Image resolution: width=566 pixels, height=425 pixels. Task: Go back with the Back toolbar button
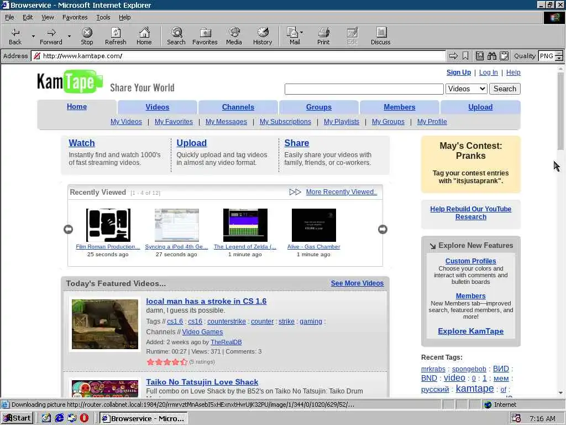click(x=15, y=36)
